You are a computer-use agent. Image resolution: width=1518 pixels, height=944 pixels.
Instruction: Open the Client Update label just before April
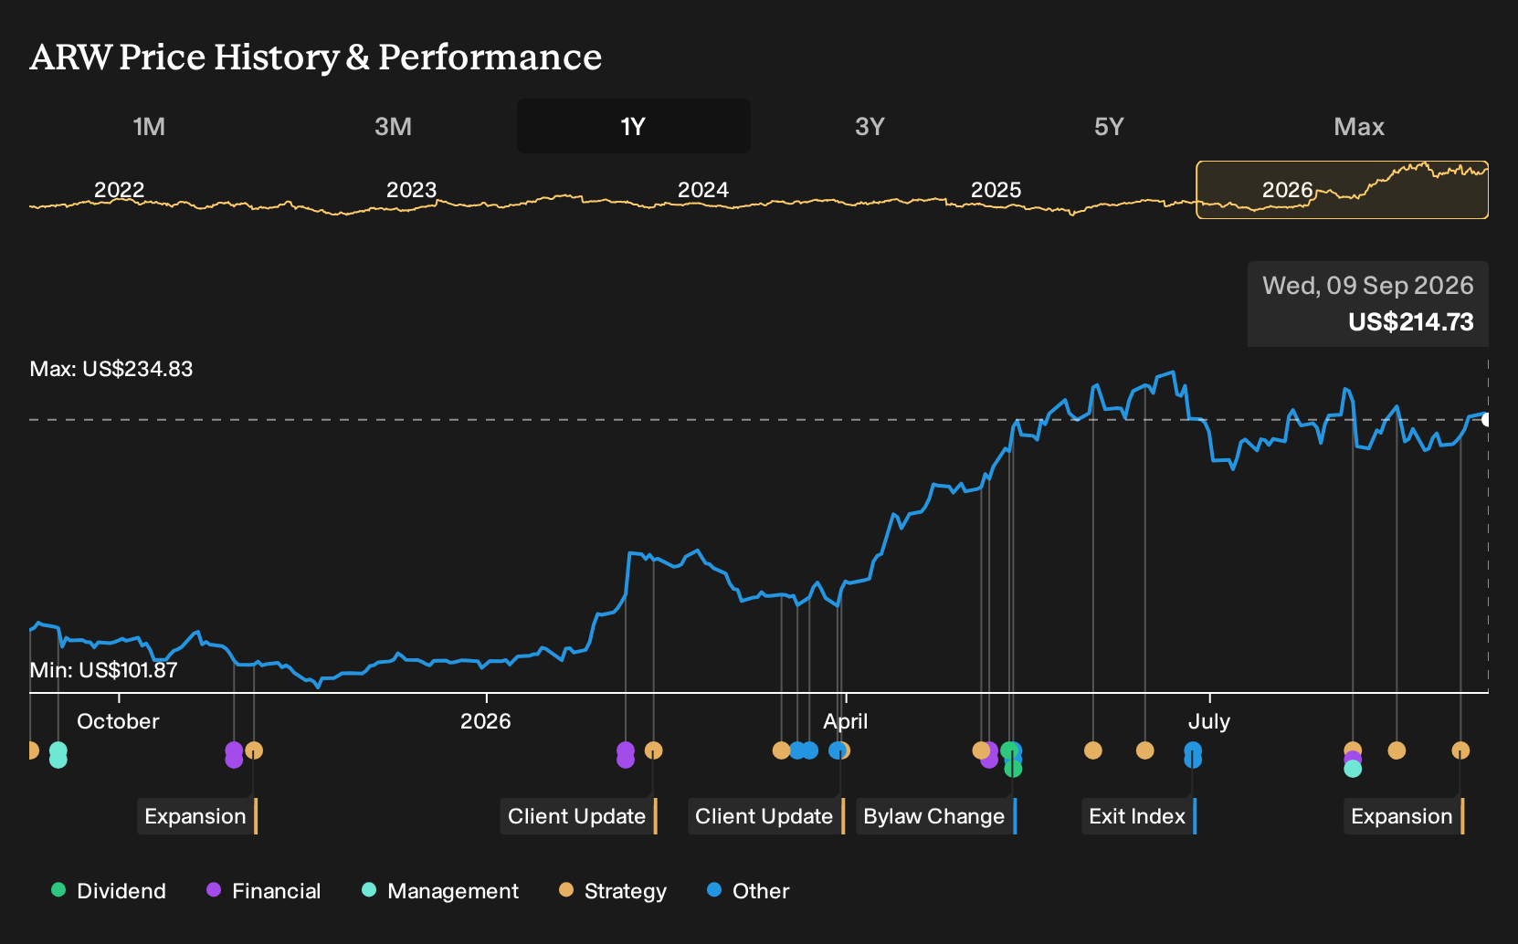[766, 816]
